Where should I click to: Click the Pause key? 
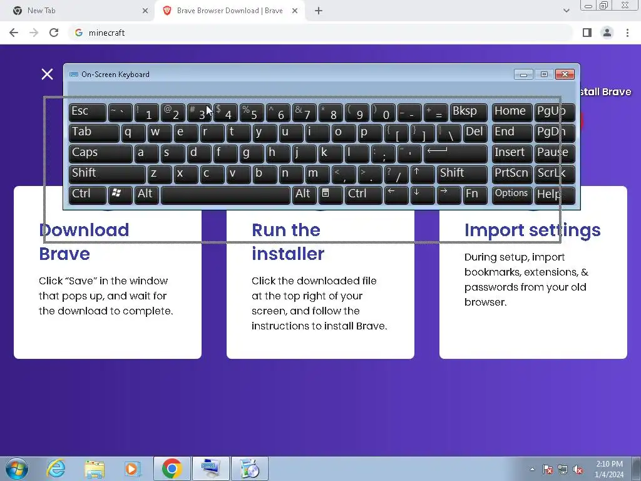pos(555,153)
